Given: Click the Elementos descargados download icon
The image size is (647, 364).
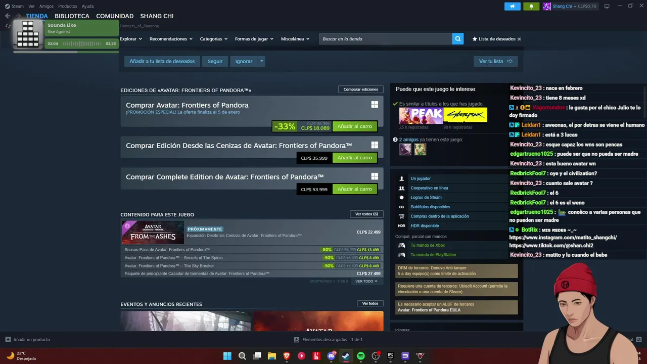Looking at the screenshot, I should (297, 340).
